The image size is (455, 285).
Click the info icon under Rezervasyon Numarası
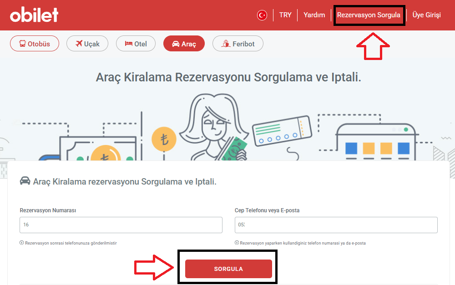pos(21,243)
